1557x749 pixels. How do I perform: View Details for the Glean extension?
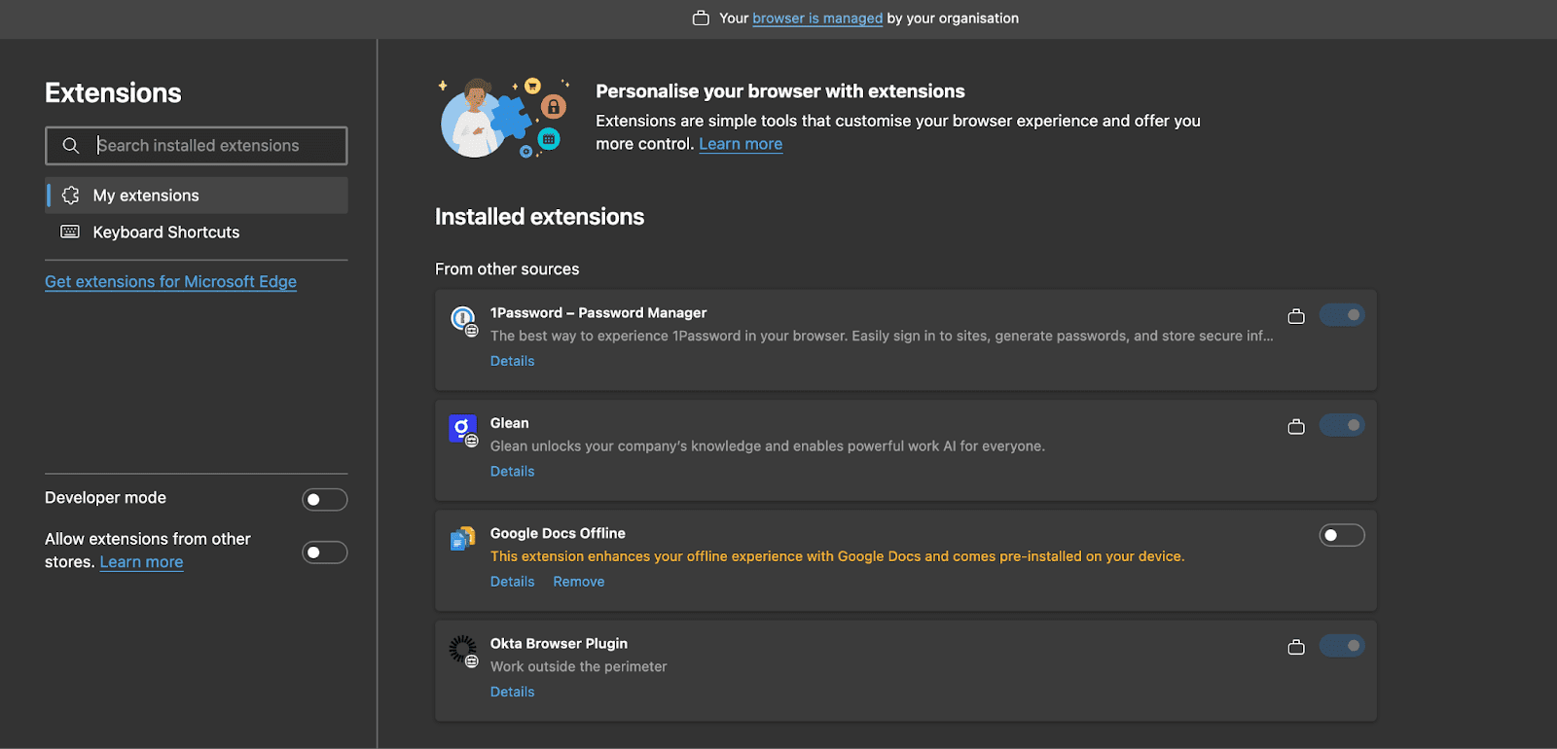click(x=512, y=472)
